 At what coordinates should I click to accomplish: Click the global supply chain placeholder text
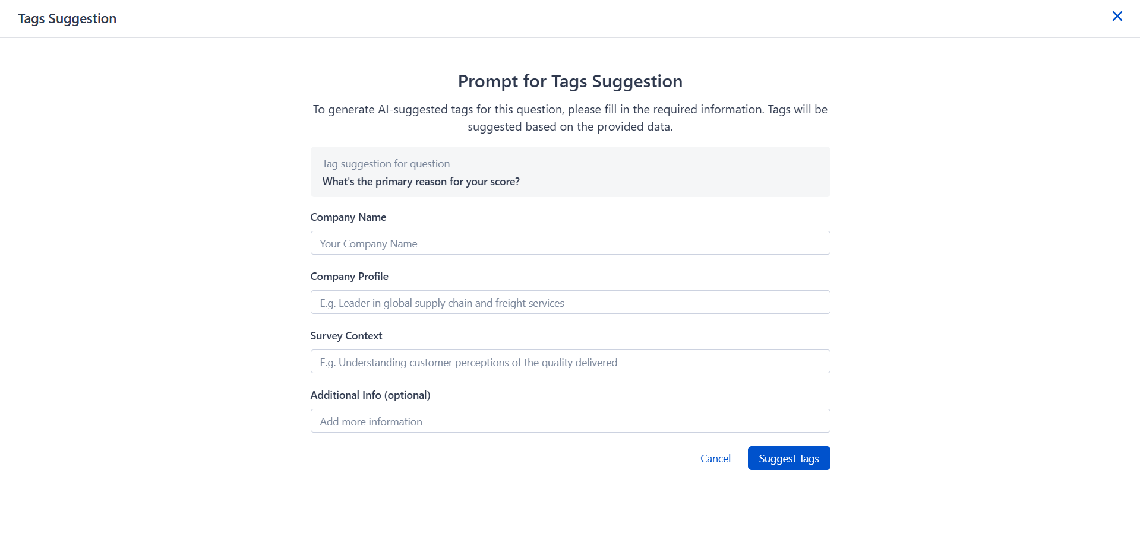[442, 303]
